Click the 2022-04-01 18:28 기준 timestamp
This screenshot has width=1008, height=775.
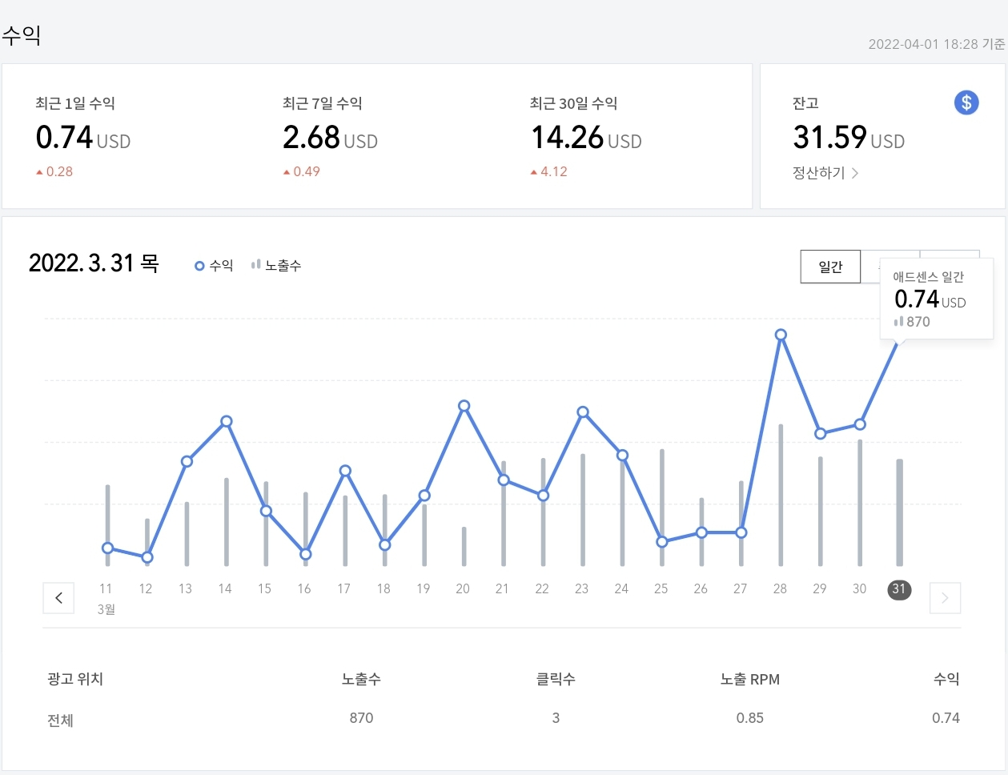937,44
